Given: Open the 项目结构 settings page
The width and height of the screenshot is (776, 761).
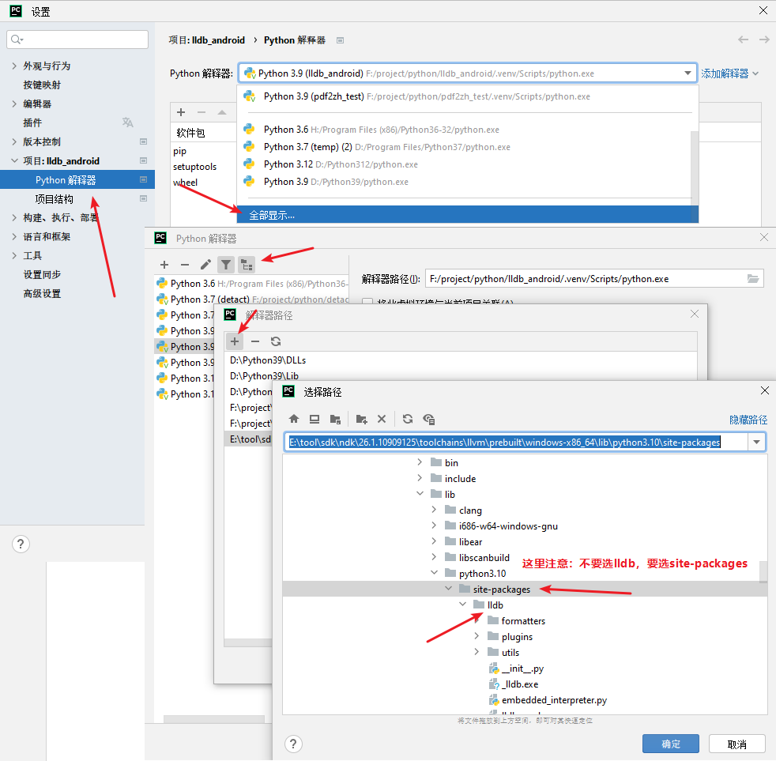Looking at the screenshot, I should (54, 199).
